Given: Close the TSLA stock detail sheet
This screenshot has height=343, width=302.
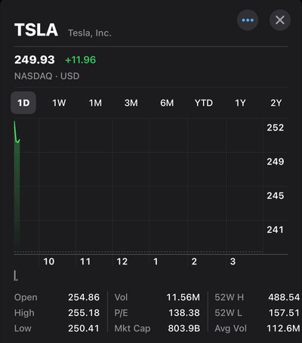Looking at the screenshot, I should tap(280, 20).
